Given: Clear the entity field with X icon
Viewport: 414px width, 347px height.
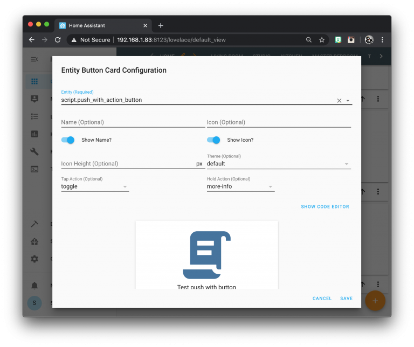Looking at the screenshot, I should pos(339,100).
